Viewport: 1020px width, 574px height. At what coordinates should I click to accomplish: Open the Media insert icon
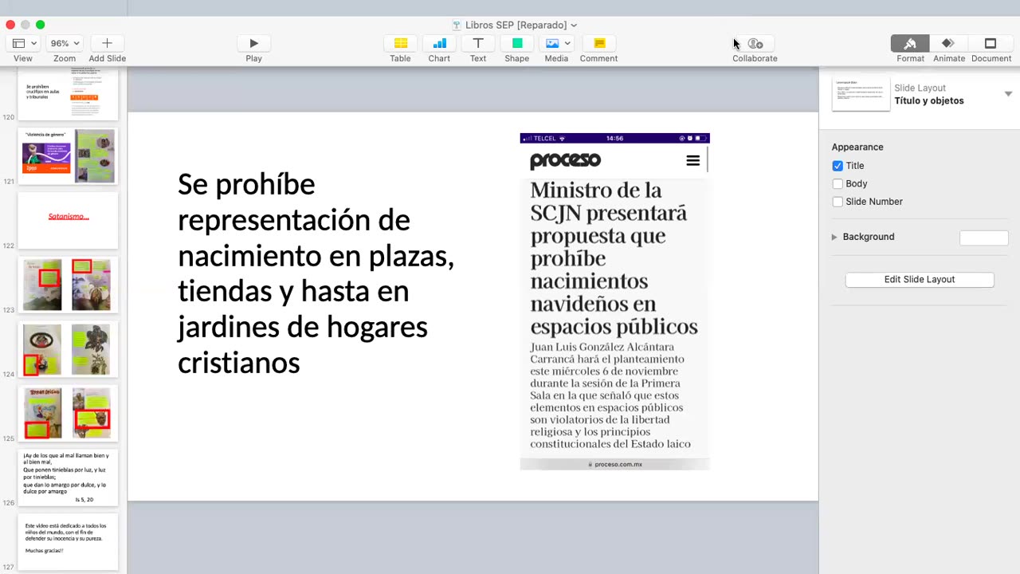pos(552,43)
